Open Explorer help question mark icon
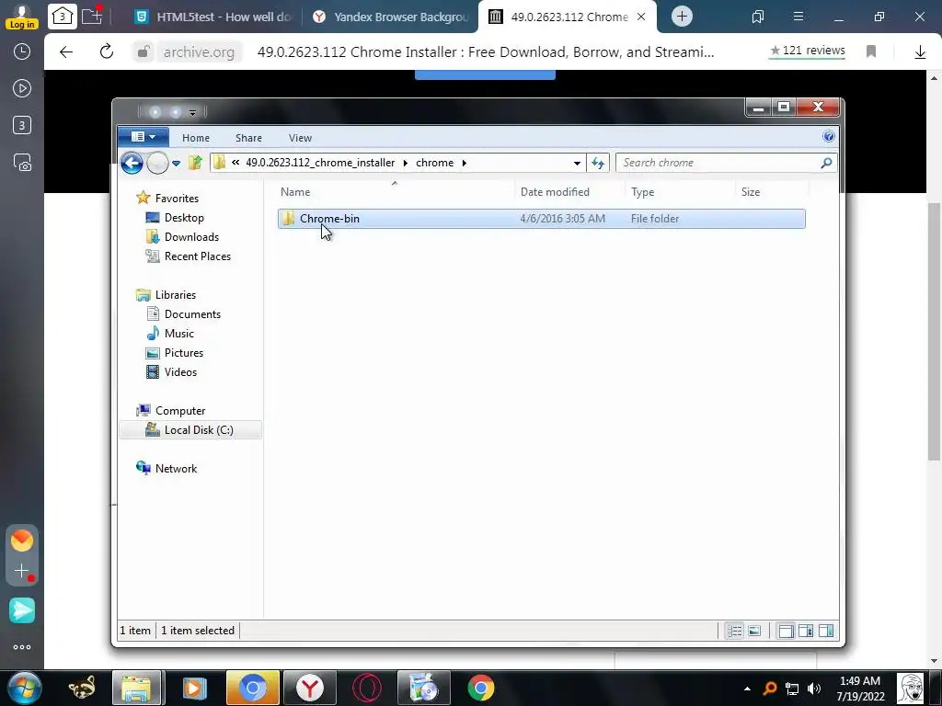This screenshot has height=706, width=942. [x=829, y=136]
